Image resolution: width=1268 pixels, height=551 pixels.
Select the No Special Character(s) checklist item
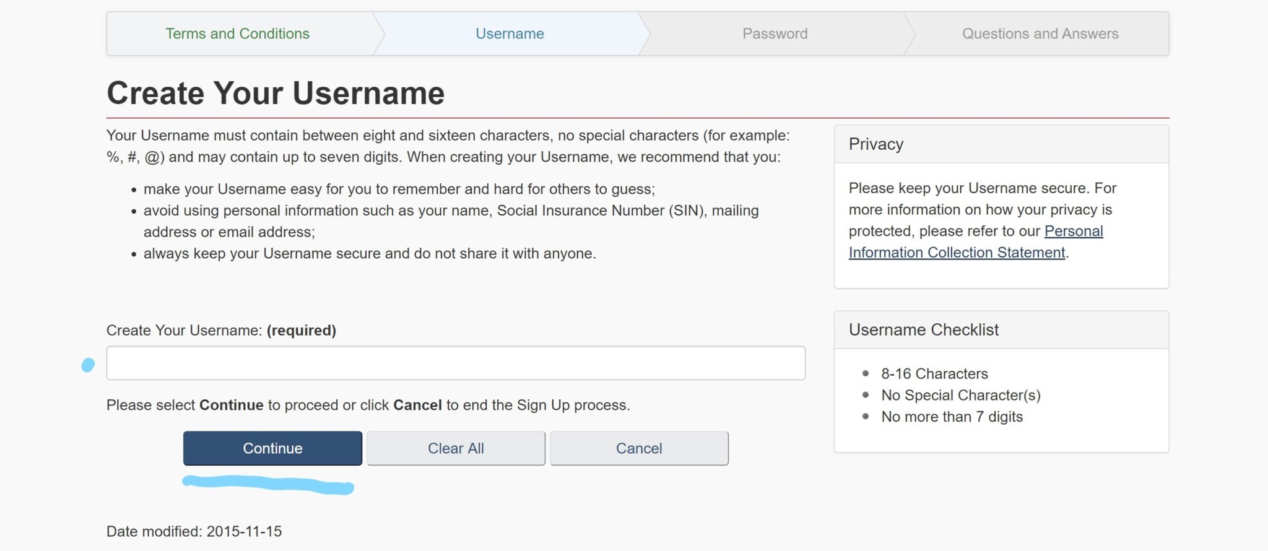point(960,395)
